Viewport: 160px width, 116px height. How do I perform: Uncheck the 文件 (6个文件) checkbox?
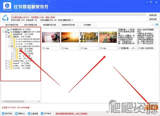point(15,49)
